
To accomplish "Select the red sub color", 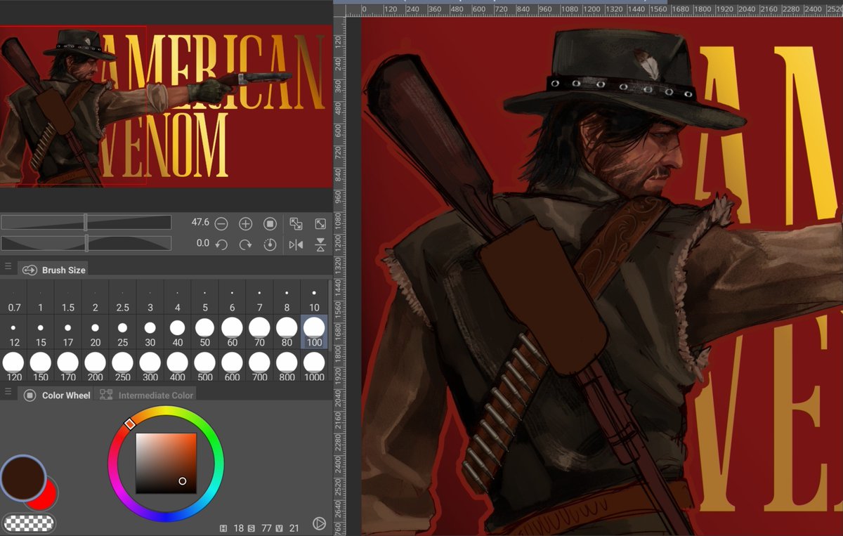I will 48,495.
